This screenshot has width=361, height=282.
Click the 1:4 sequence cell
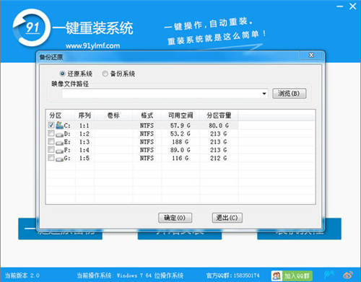(84, 150)
